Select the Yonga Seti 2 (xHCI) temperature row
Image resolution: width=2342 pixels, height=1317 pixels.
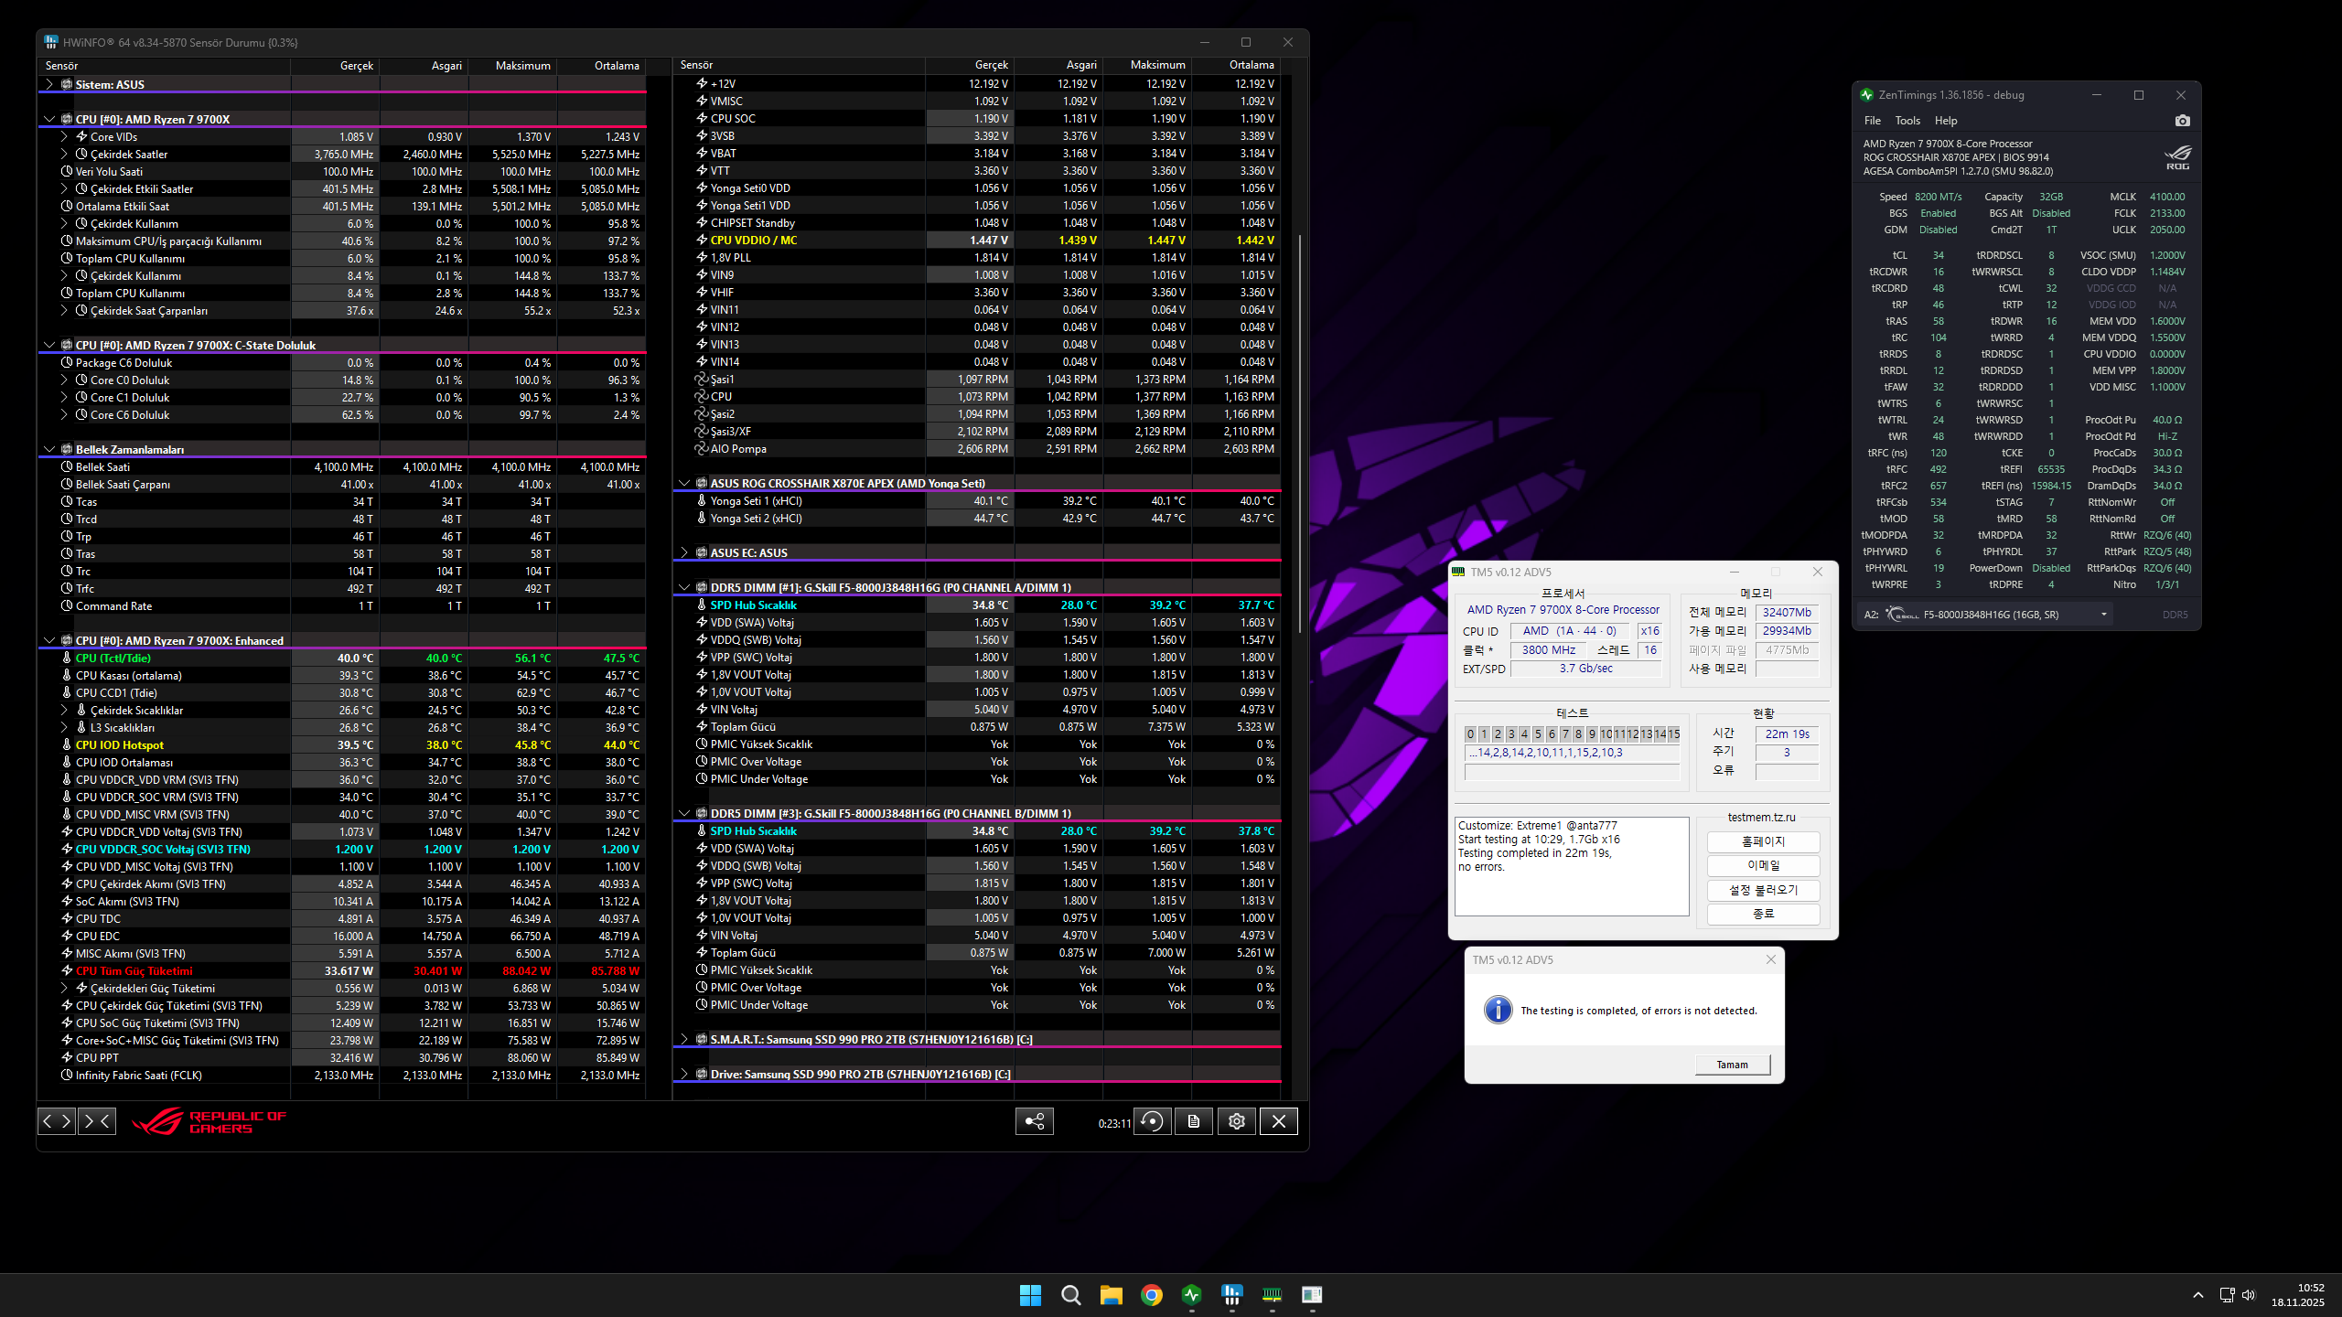pos(976,519)
